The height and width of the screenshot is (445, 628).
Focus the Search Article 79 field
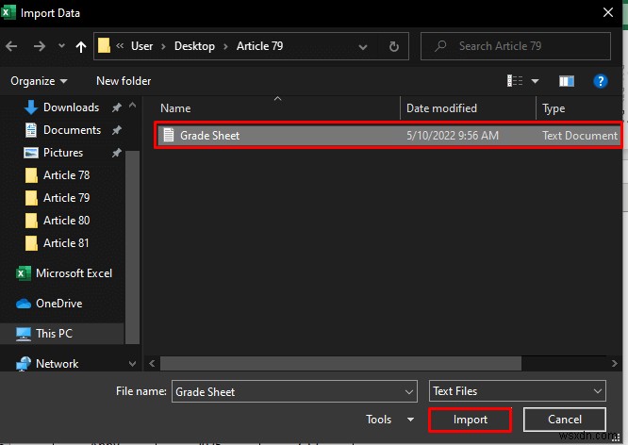pos(516,46)
